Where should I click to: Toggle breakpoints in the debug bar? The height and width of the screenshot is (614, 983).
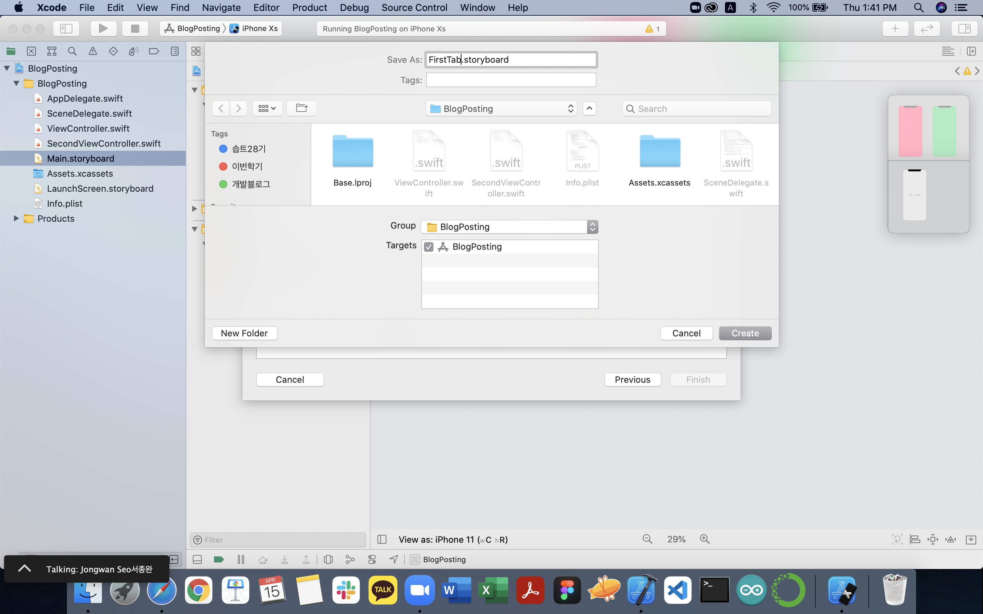(x=219, y=559)
